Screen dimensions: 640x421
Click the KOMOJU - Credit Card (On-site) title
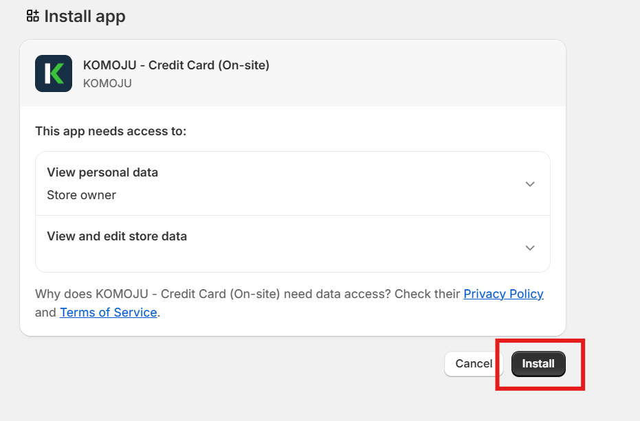[x=176, y=65]
